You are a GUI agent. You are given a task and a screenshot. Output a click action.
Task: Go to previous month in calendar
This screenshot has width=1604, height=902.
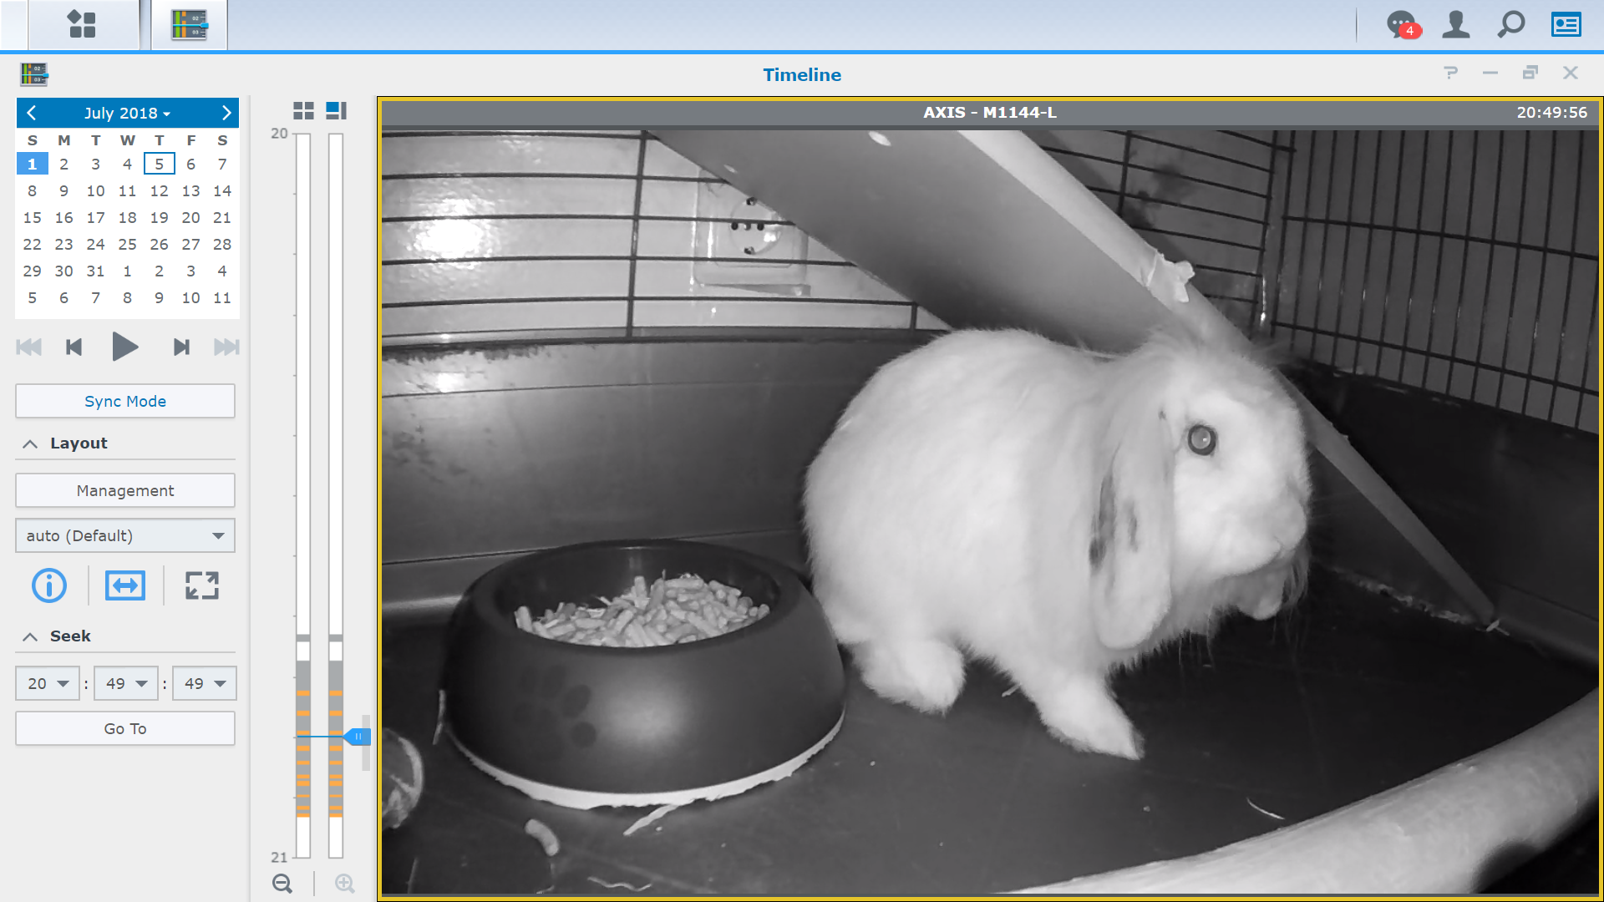click(32, 113)
